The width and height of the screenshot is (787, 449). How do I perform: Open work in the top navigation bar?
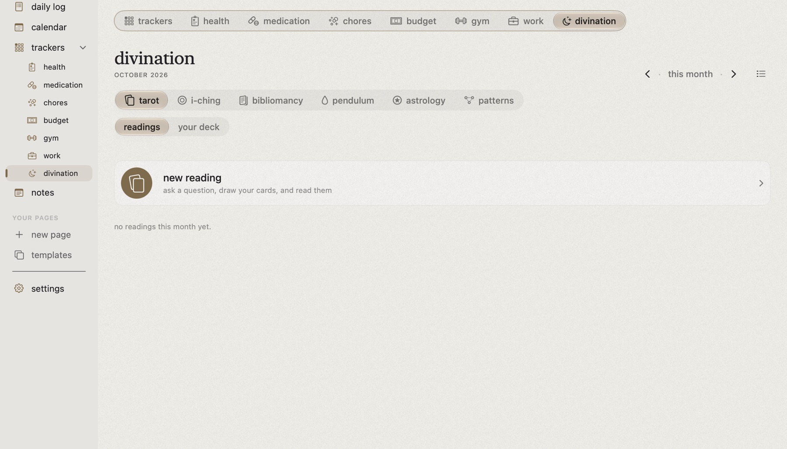pos(526,21)
